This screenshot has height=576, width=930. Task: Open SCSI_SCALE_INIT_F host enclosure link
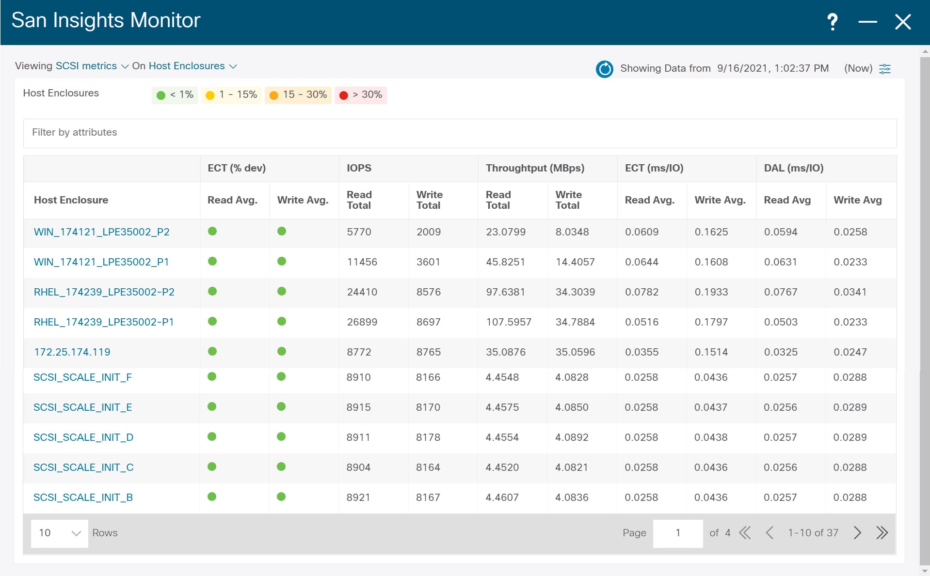click(x=82, y=377)
